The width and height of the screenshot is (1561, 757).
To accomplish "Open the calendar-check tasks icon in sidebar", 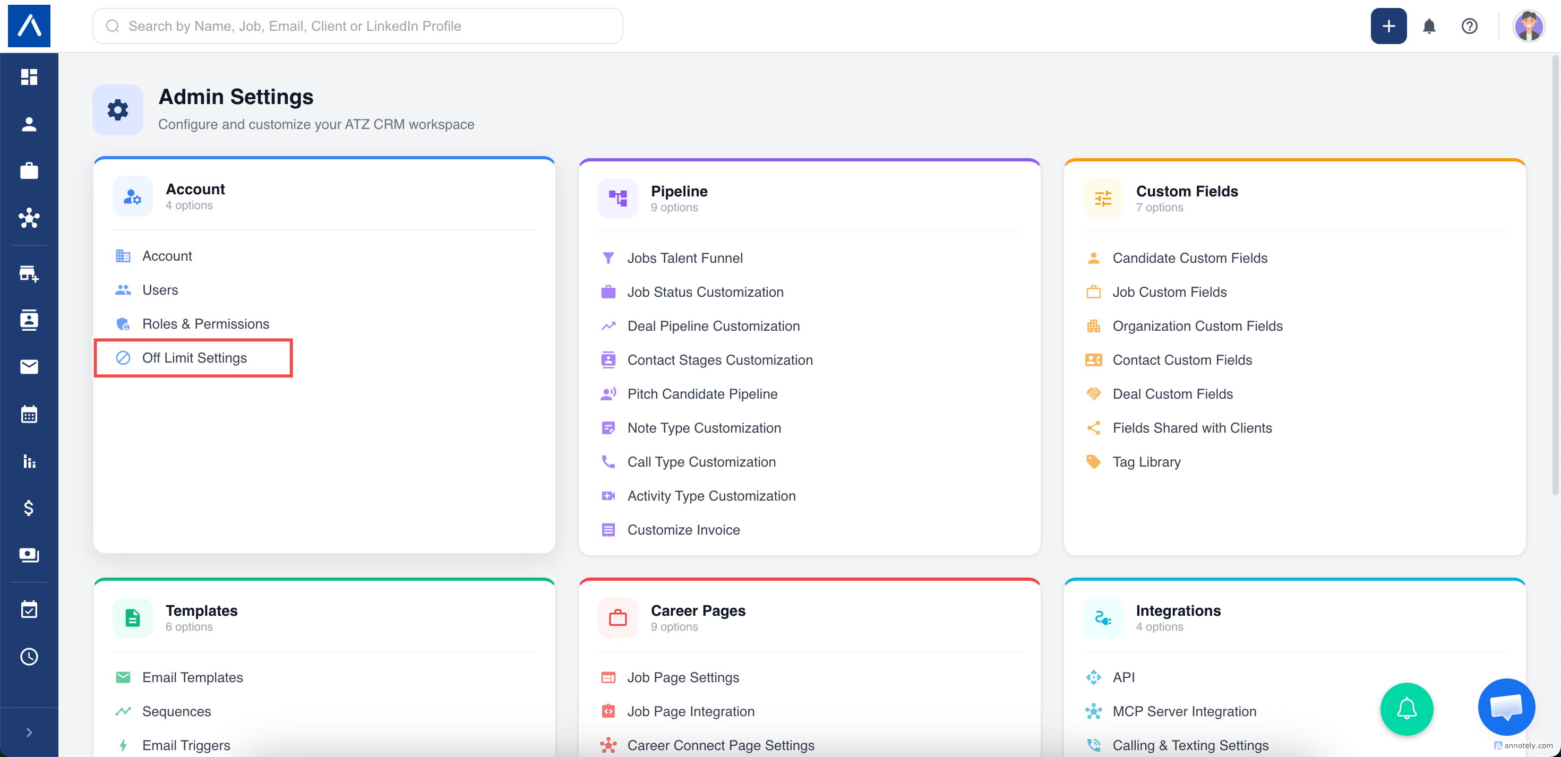I will [29, 609].
